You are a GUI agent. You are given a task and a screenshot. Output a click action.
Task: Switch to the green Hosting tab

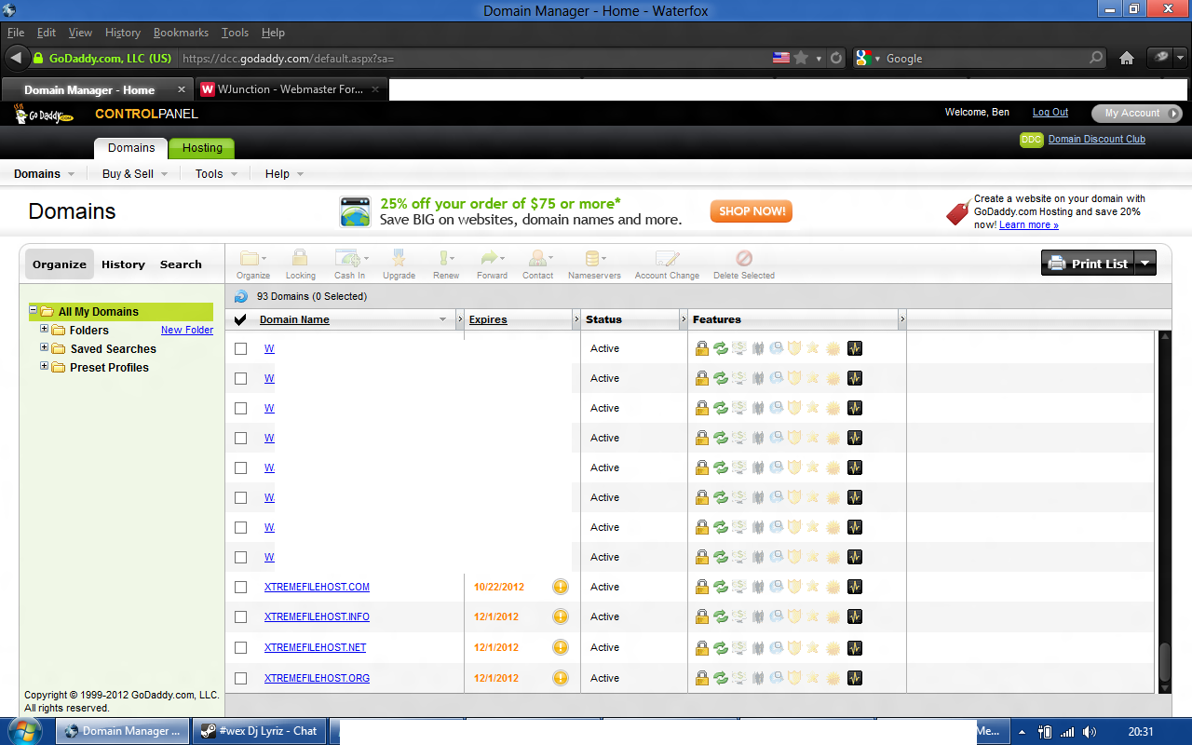pyautogui.click(x=202, y=148)
